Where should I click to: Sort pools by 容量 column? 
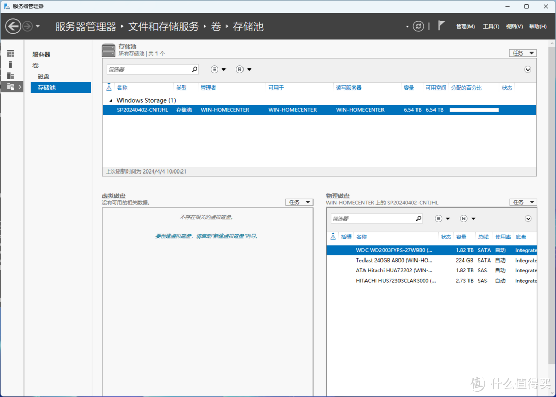click(409, 88)
